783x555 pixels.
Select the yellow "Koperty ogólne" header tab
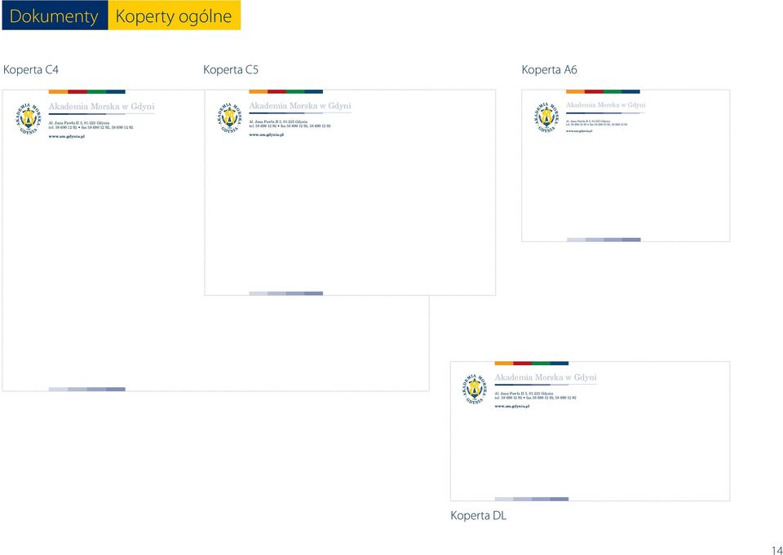click(x=175, y=15)
